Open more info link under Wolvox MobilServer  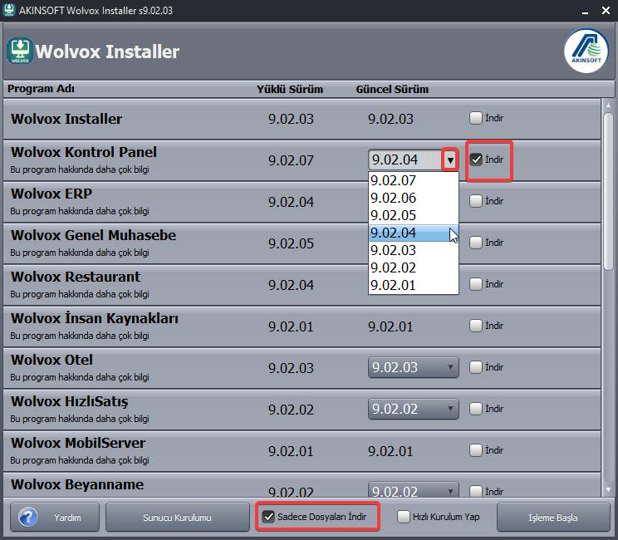click(x=80, y=460)
